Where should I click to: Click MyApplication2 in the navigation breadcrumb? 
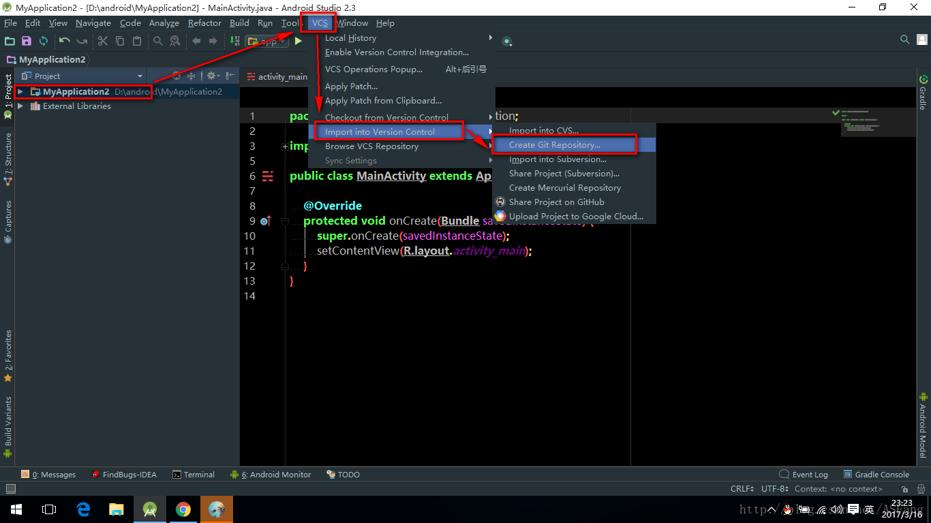[45, 60]
